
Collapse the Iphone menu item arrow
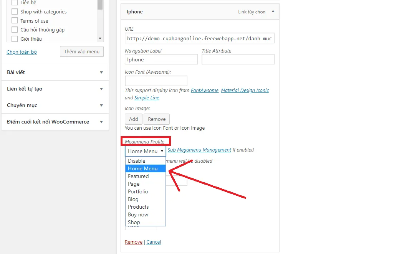tap(273, 12)
